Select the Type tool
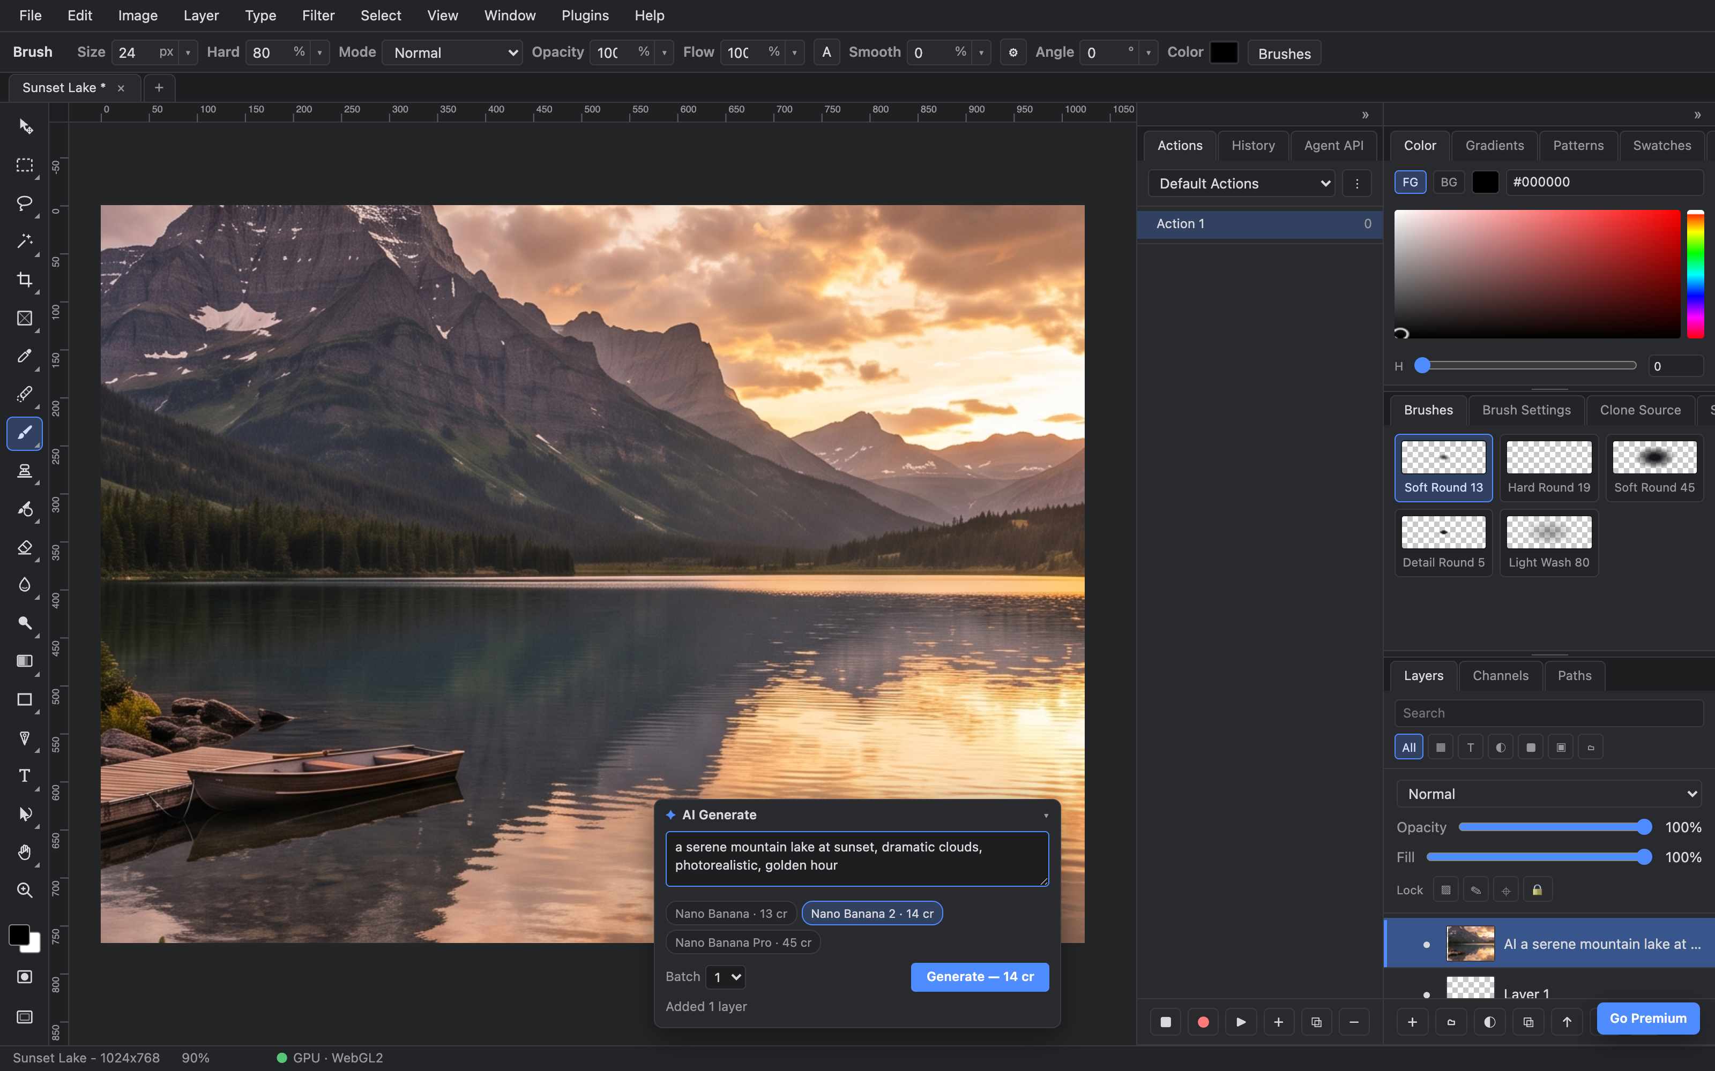Screen dimensions: 1715x1071 coord(25,775)
